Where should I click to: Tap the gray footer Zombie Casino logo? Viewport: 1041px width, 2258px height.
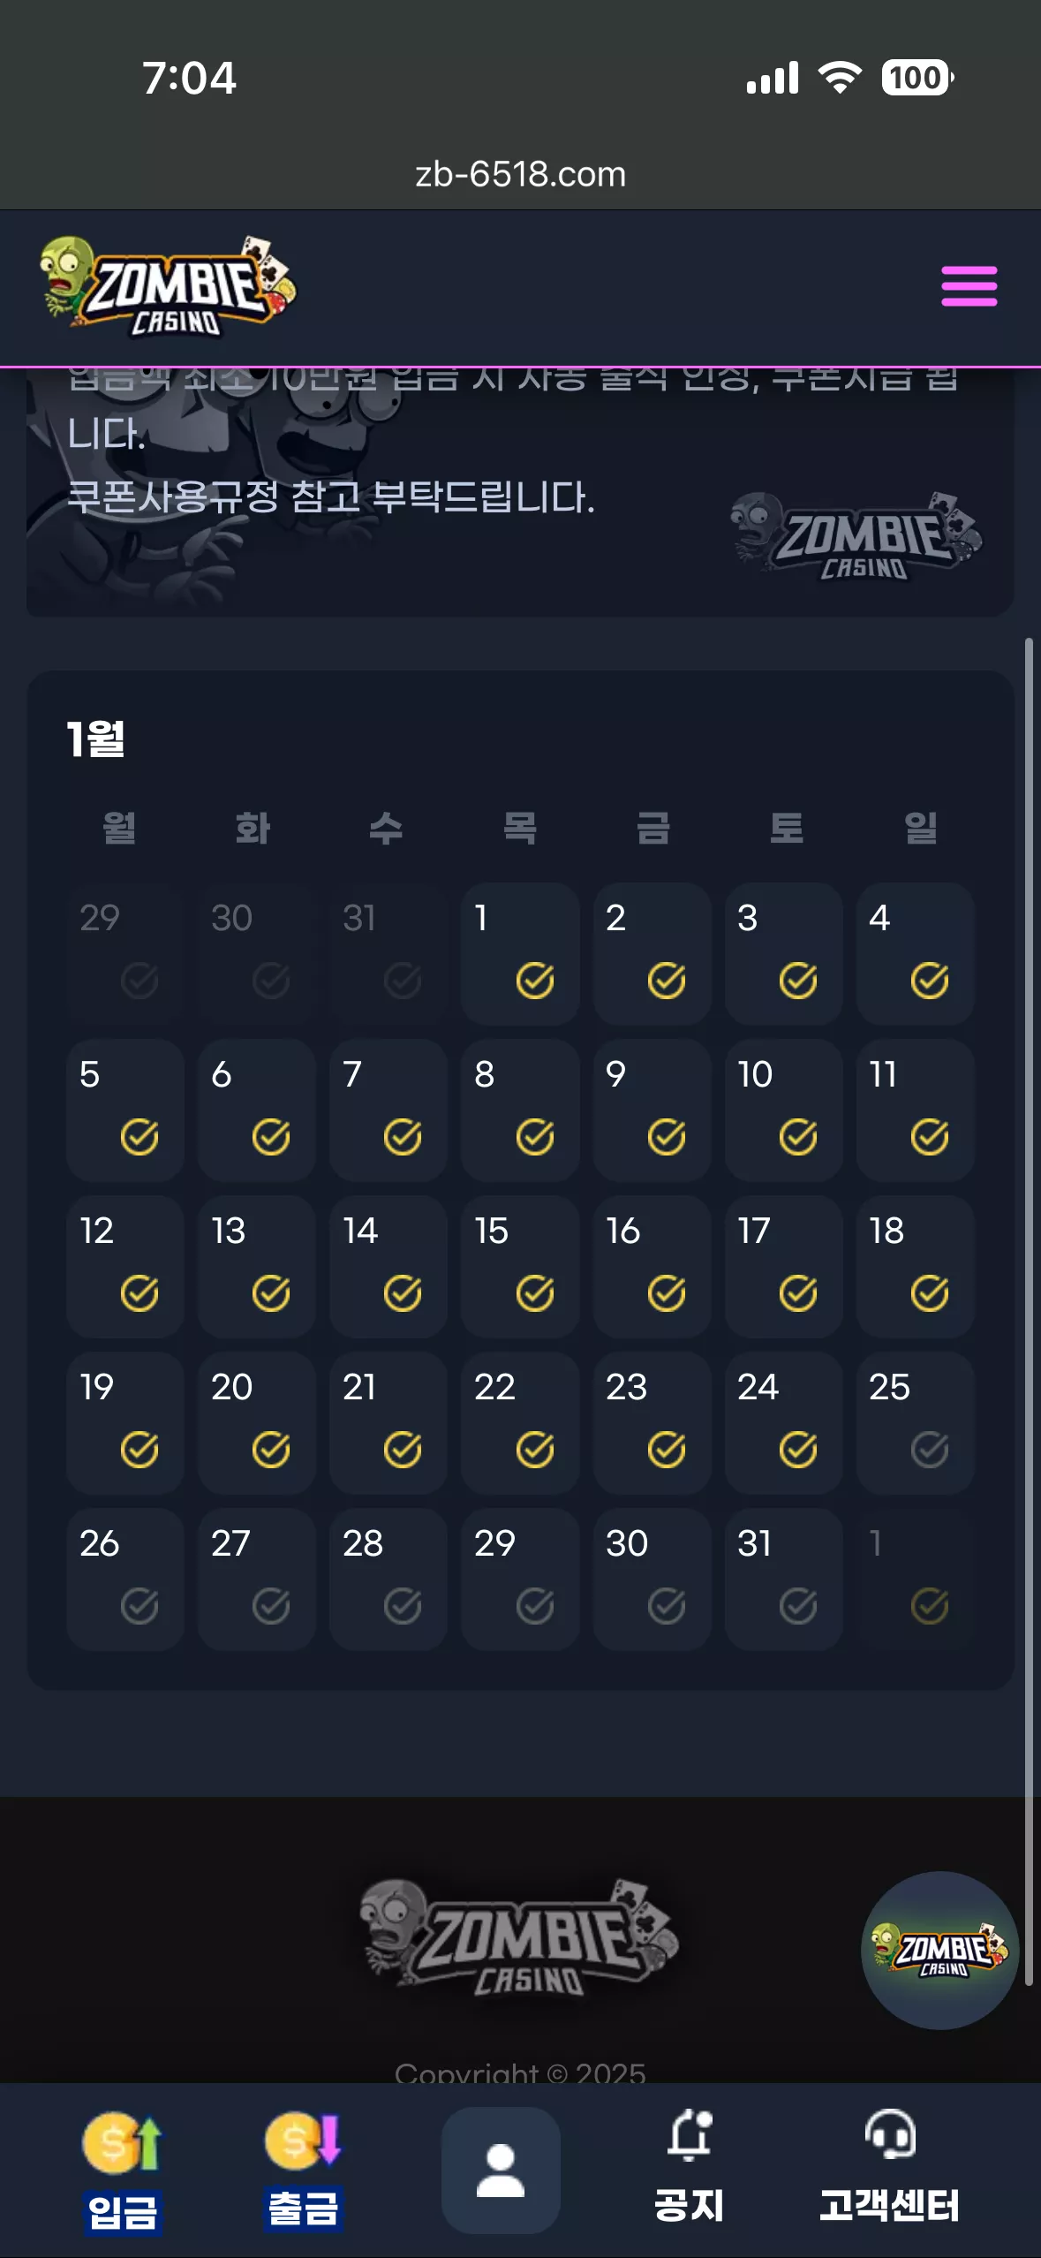coord(520,1937)
